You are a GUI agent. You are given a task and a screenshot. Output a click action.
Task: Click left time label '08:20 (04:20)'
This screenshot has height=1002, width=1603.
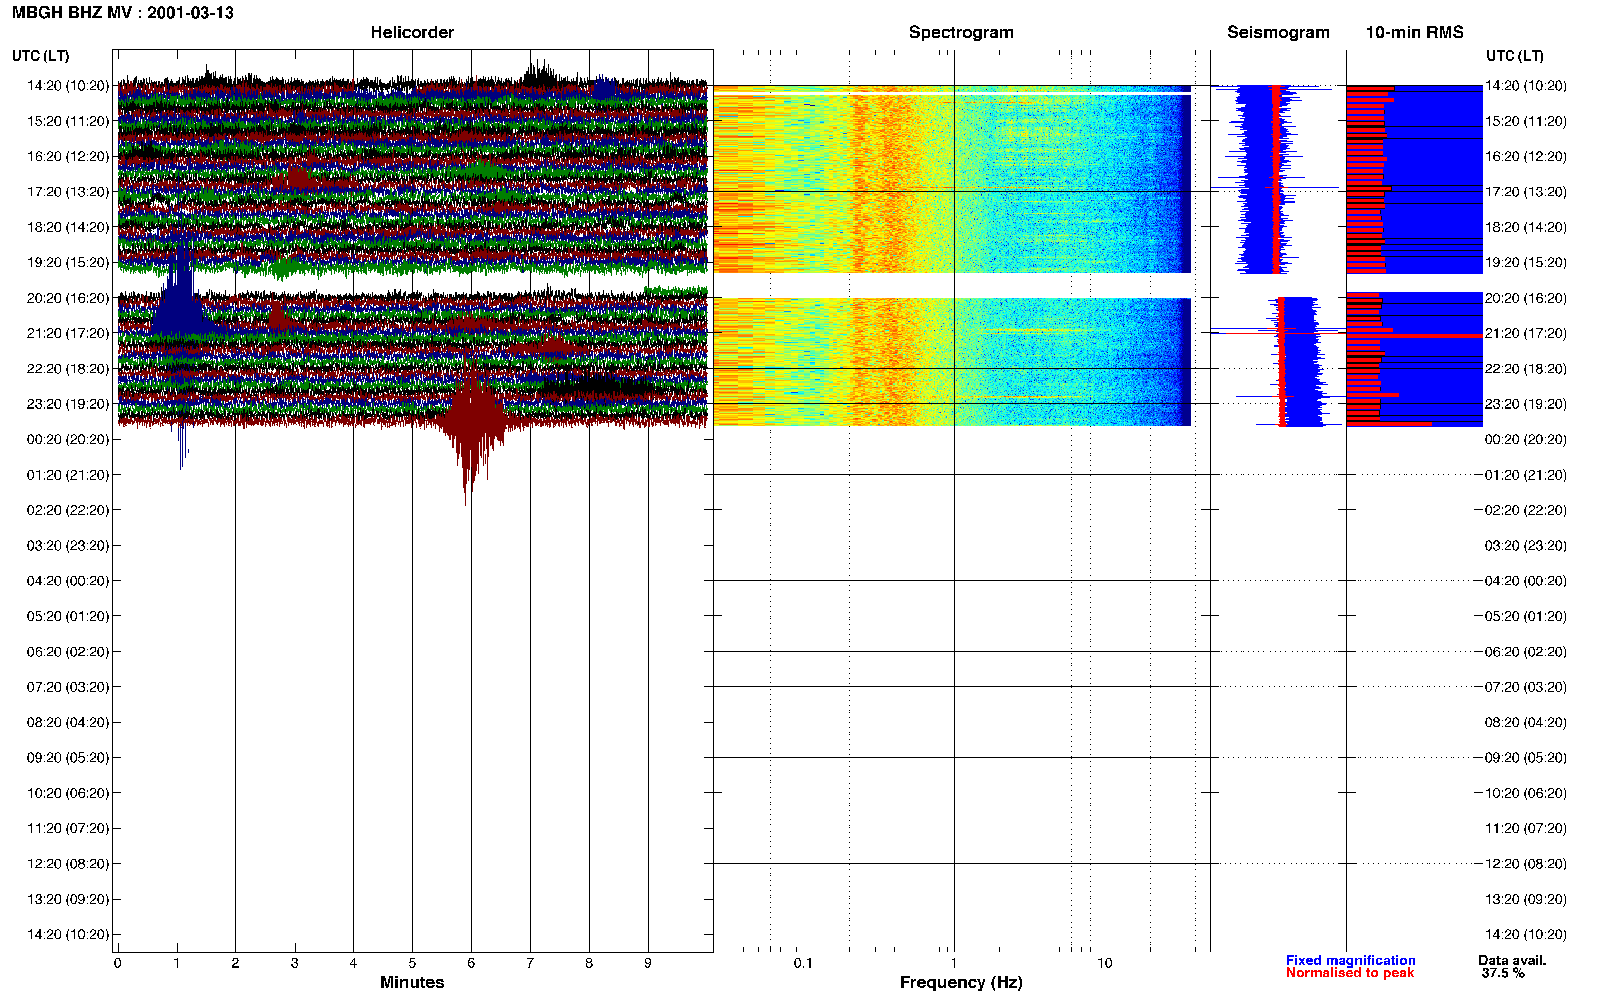[68, 722]
